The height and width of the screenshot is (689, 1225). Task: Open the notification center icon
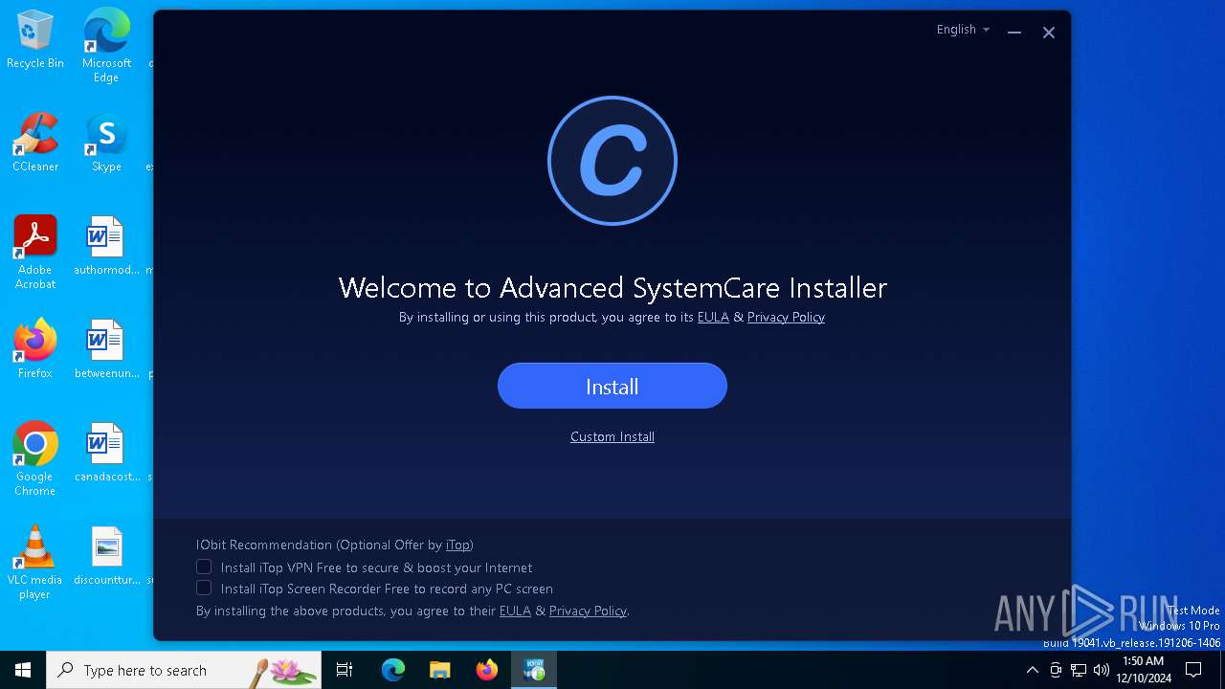(1193, 670)
